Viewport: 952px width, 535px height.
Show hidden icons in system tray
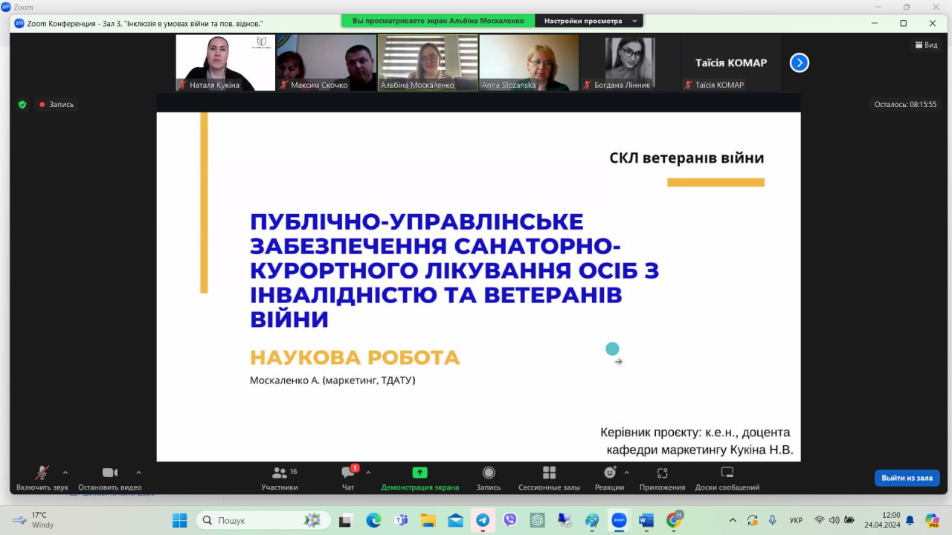tap(733, 520)
